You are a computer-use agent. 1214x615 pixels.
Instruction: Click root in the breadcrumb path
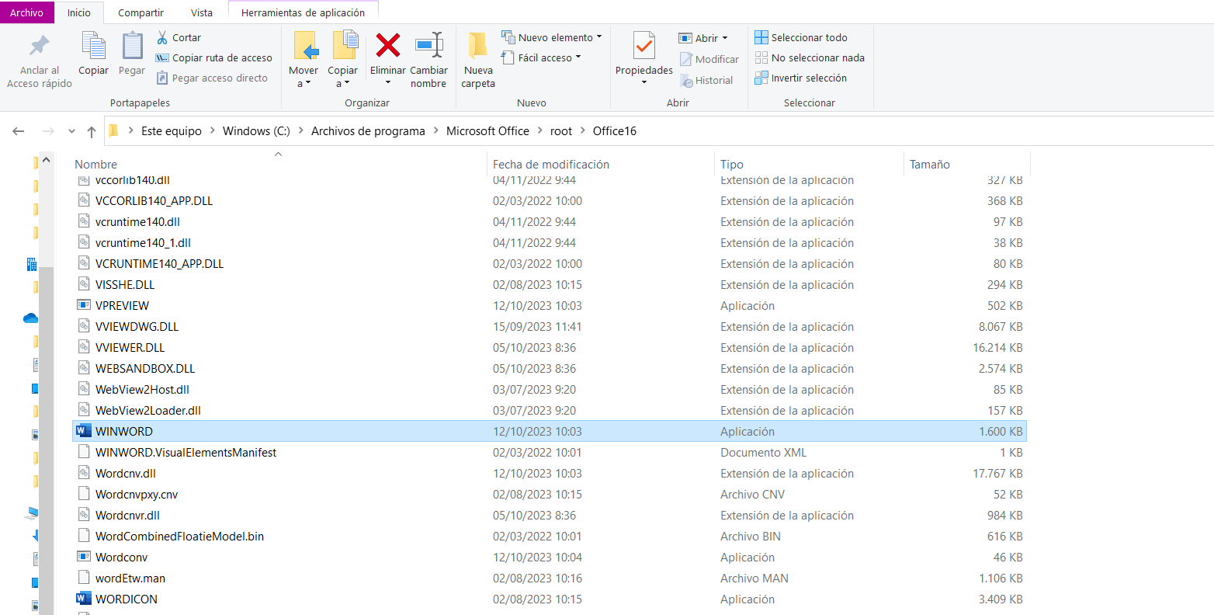tap(561, 130)
